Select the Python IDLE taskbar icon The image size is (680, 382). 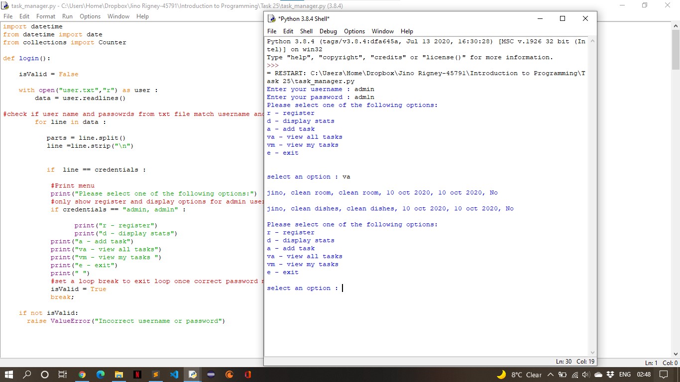192,375
